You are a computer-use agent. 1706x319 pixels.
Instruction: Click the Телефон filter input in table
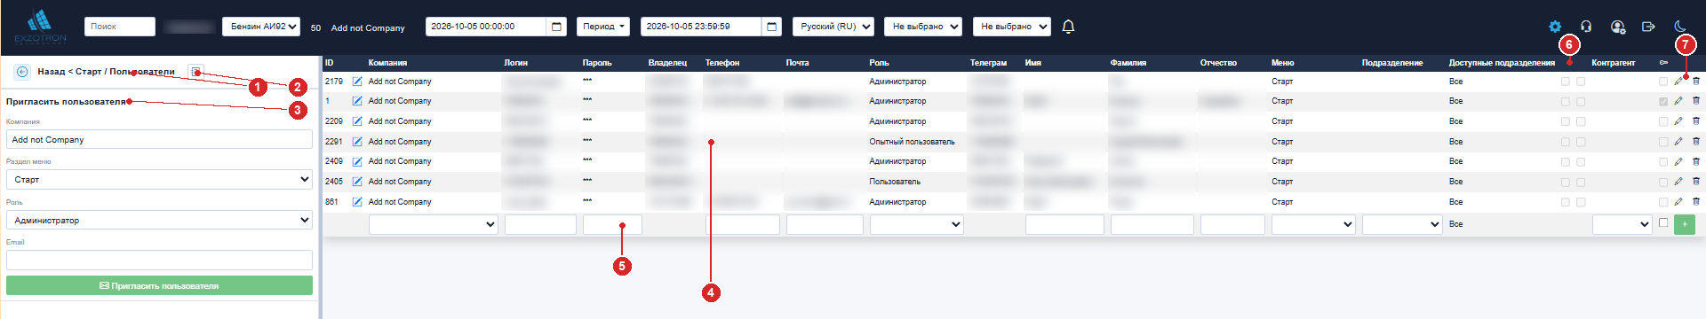(x=743, y=224)
